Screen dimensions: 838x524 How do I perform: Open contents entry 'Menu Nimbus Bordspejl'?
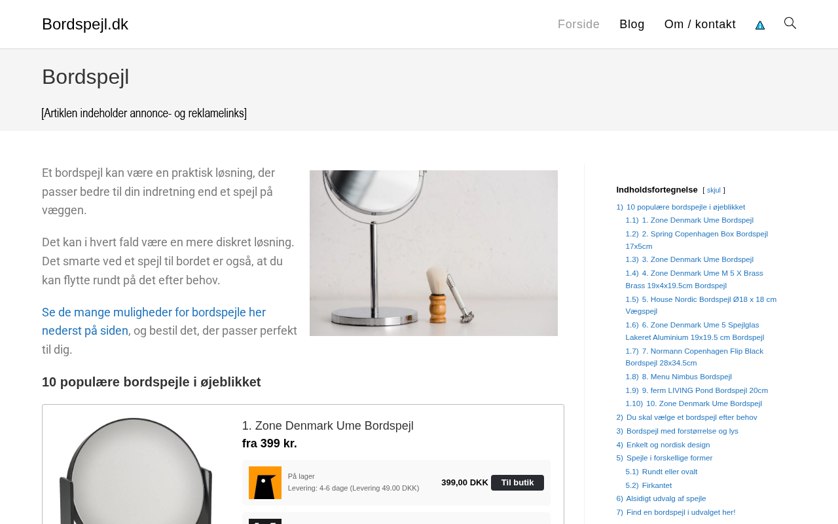[686, 377]
